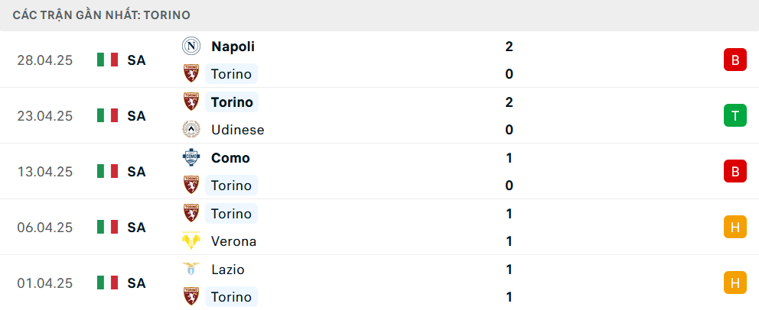Click Italy flag on 01.04.25 row
The image size is (759, 310).
click(x=107, y=283)
